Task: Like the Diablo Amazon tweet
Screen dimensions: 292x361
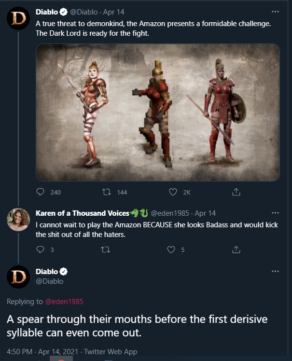Action: [172, 192]
